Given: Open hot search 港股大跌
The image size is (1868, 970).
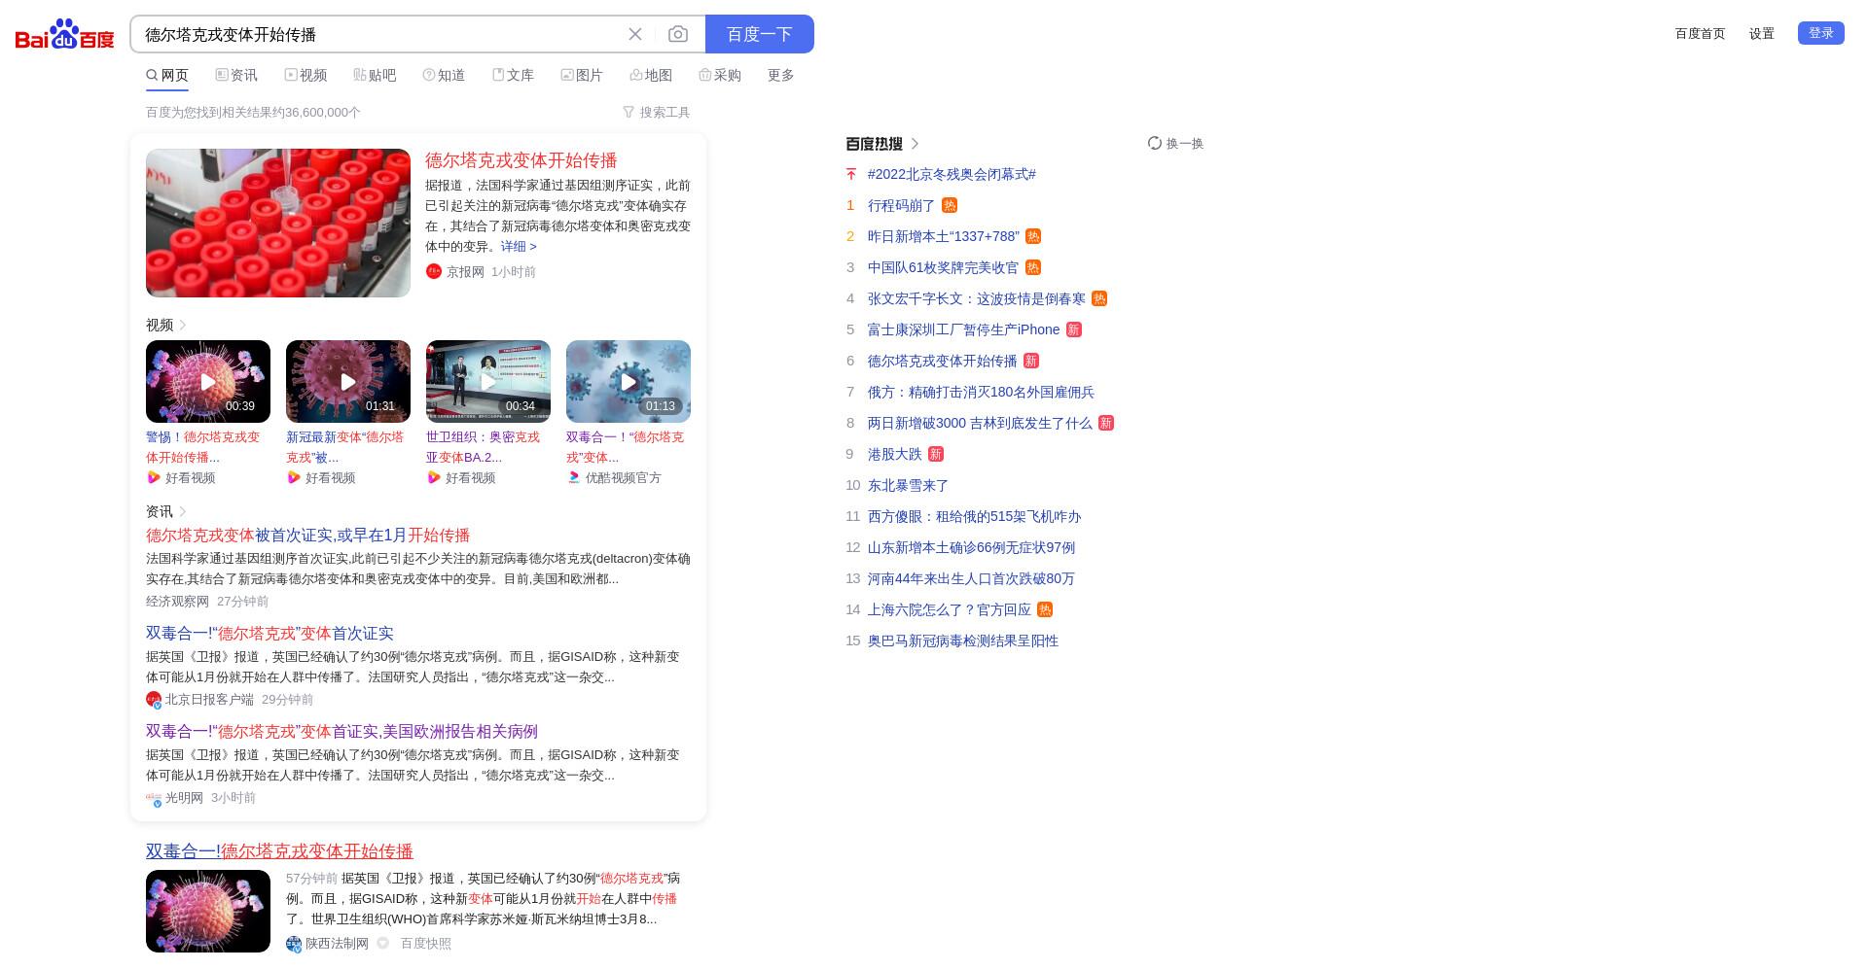Looking at the screenshot, I should [x=894, y=455].
